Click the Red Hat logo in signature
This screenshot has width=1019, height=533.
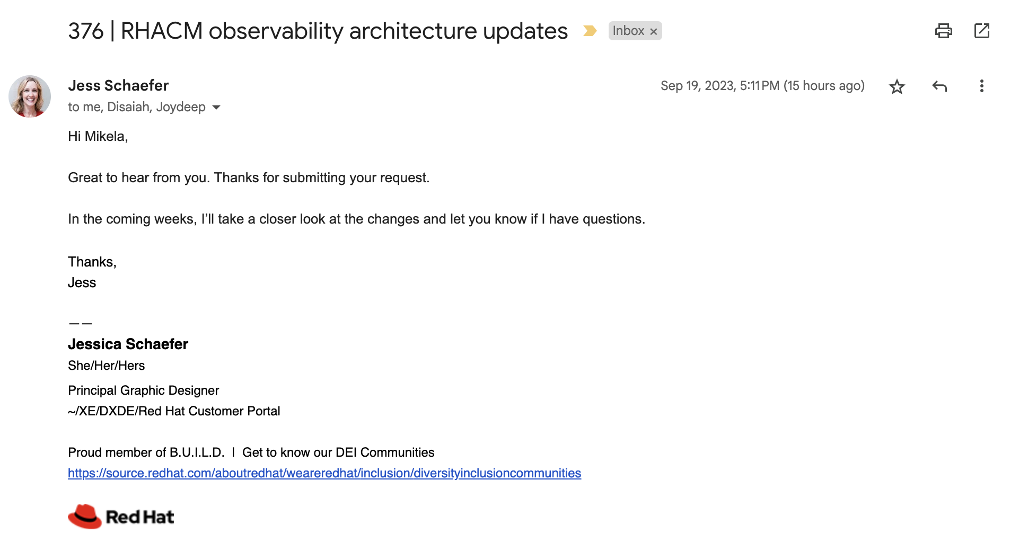121,517
